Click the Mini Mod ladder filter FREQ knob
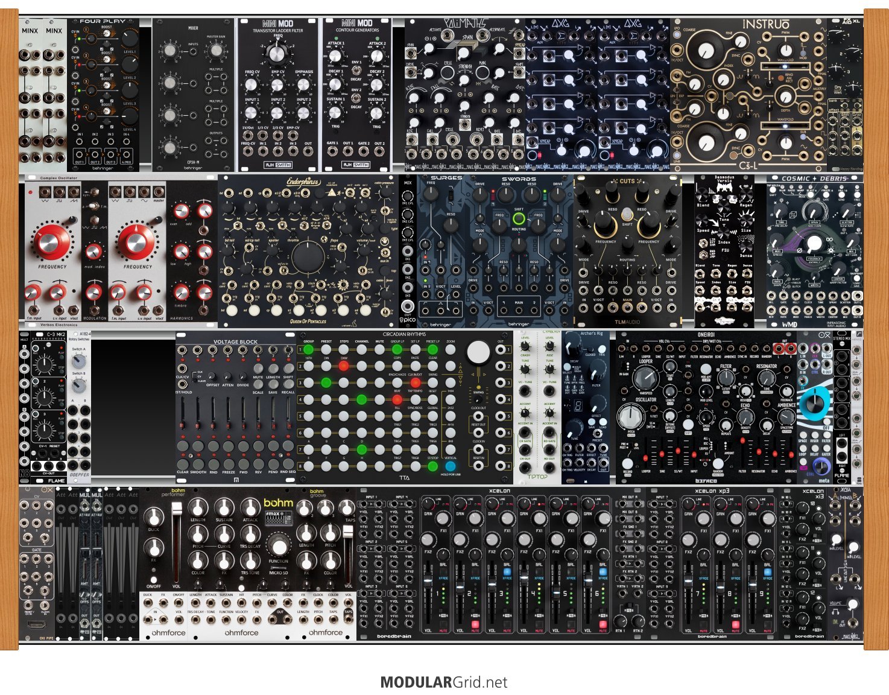 pyautogui.click(x=277, y=54)
